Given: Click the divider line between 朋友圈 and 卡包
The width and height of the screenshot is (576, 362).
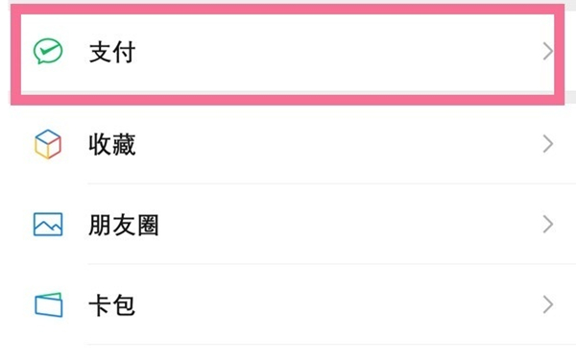Looking at the screenshot, I should [x=332, y=264].
